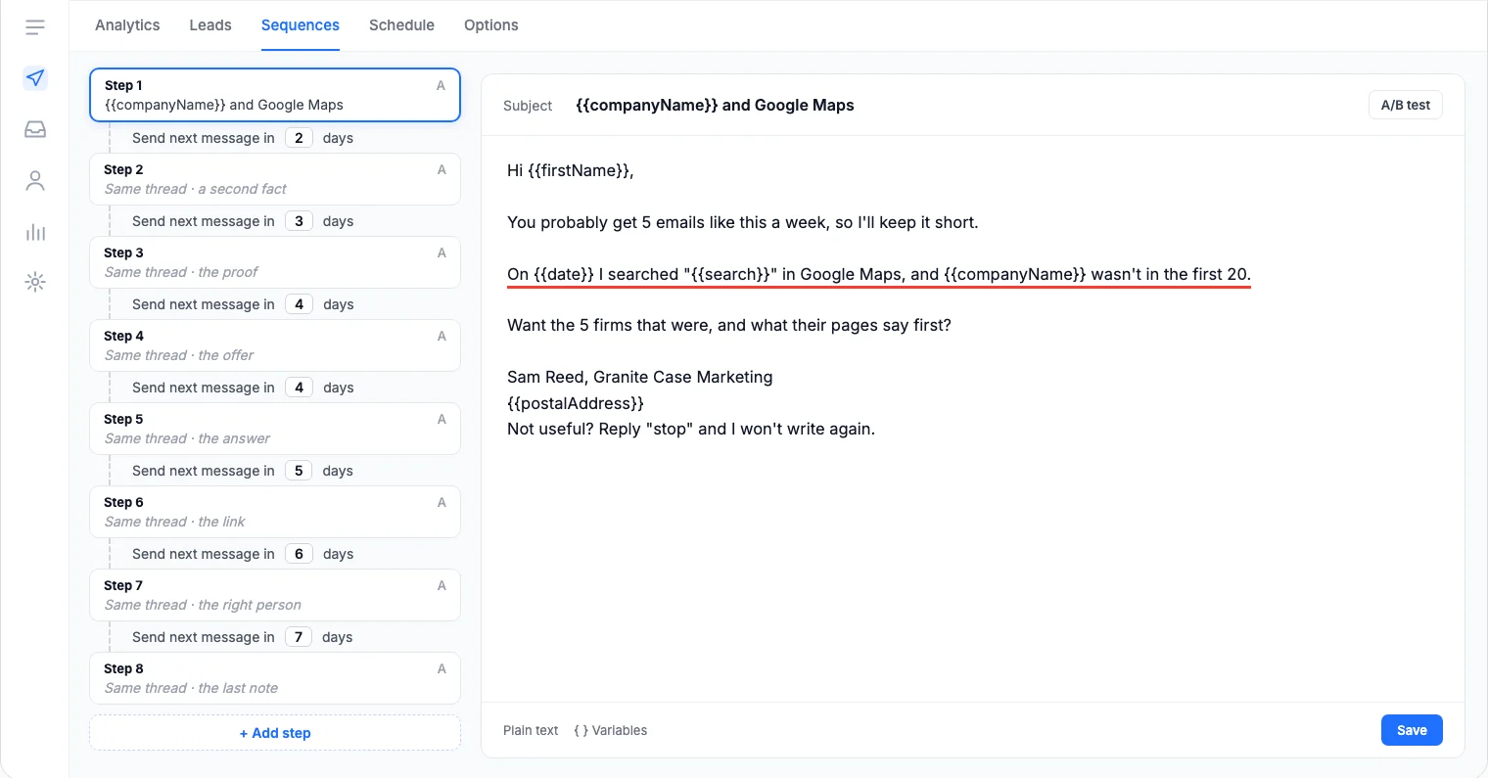Viewport: 1488px width, 778px height.
Task: Open the campaigns paper-plane sidebar icon
Action: (35, 78)
